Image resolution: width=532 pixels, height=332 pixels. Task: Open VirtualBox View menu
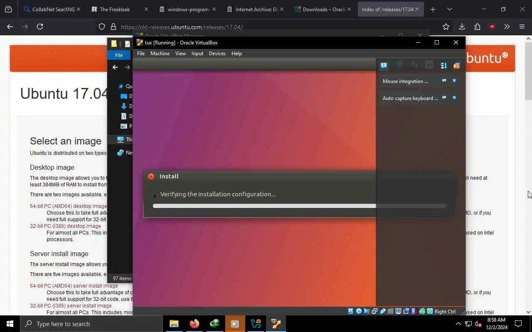click(x=180, y=54)
